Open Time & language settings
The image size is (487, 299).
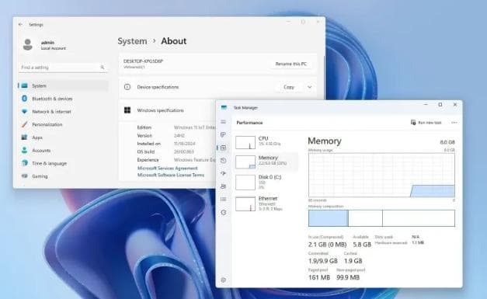[63, 163]
